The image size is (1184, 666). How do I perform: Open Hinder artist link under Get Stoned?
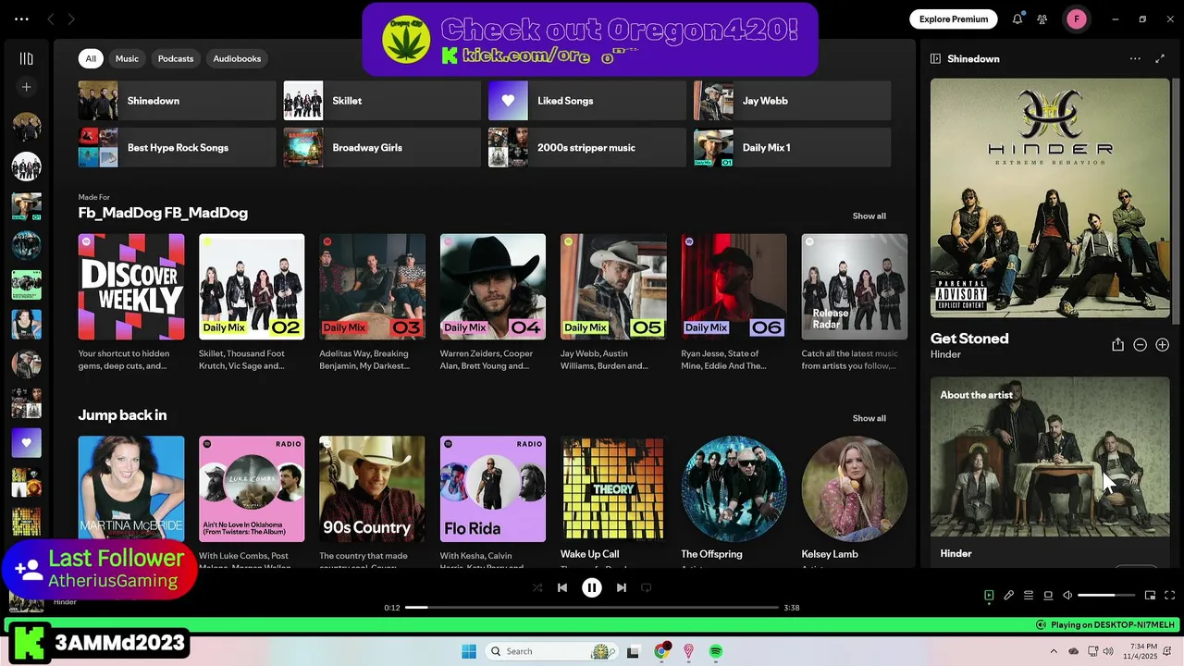945,354
